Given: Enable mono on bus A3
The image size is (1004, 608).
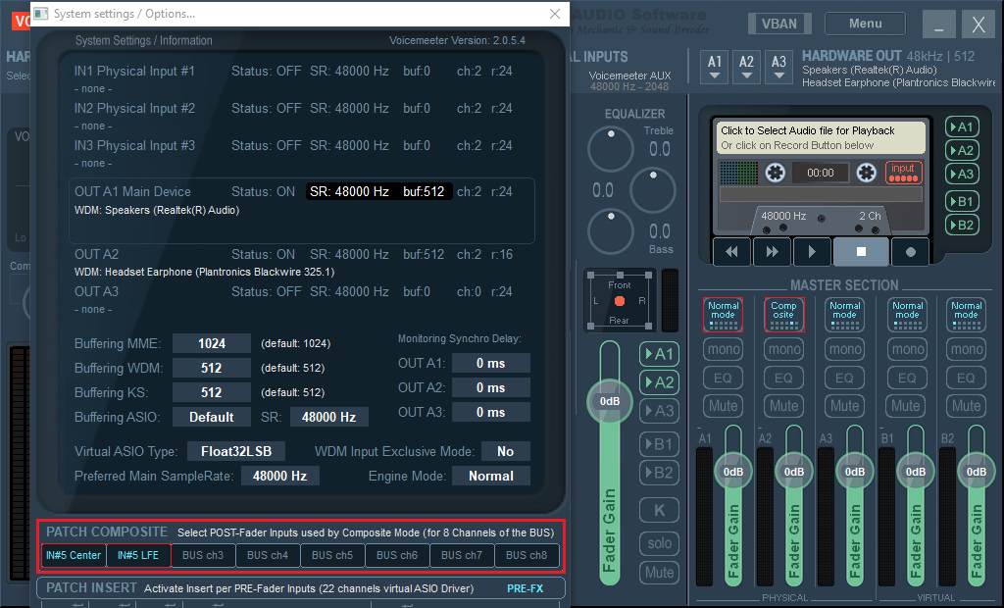Looking at the screenshot, I should (x=844, y=349).
